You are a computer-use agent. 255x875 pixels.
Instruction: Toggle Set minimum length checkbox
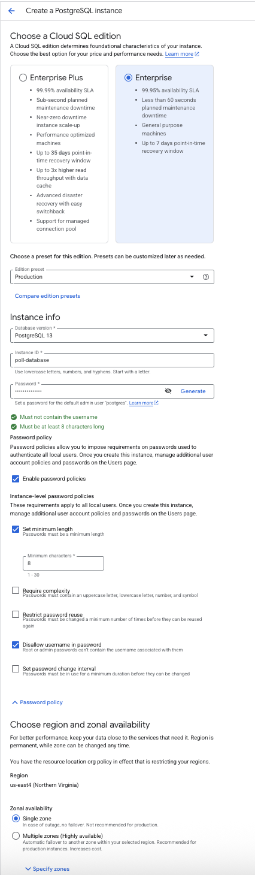point(16,529)
